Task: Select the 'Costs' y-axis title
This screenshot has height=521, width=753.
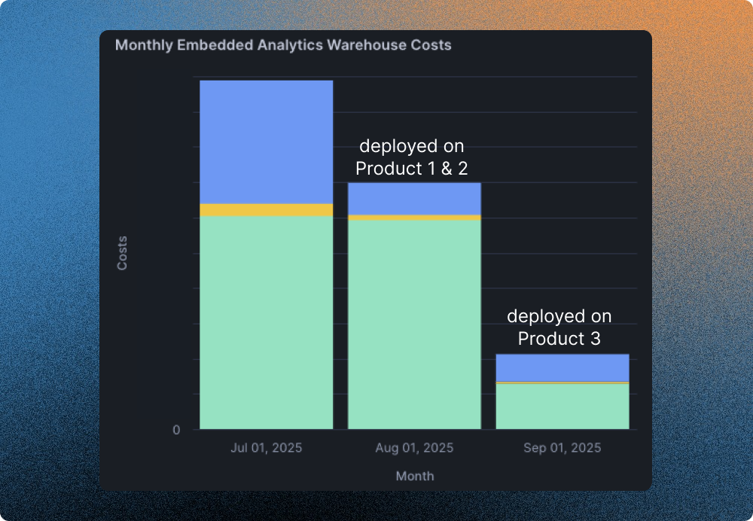Action: pyautogui.click(x=124, y=254)
